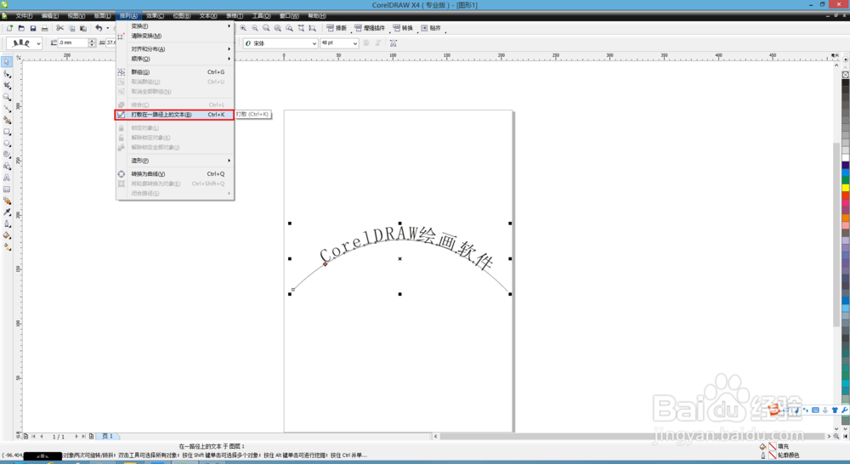The width and height of the screenshot is (850, 464).
Task: Create a new document from toolbar
Action: 9,28
